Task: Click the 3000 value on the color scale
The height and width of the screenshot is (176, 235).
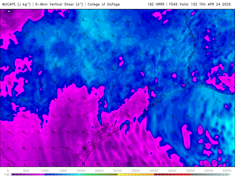Action: (117, 171)
